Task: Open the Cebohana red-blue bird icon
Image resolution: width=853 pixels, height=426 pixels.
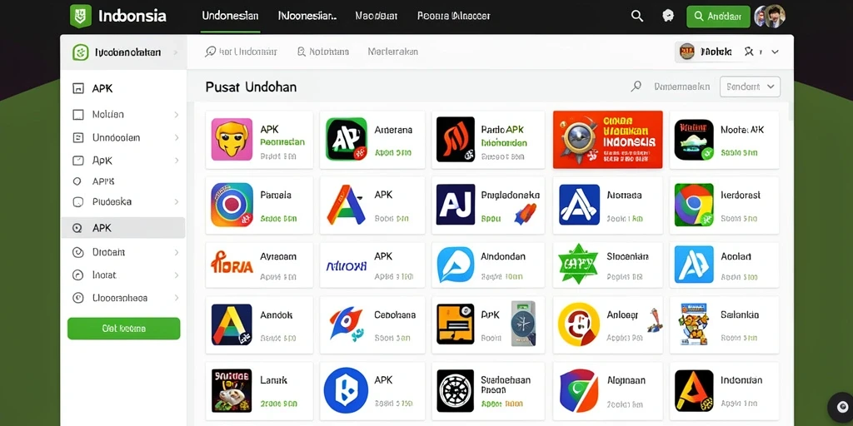Action: pyautogui.click(x=346, y=324)
